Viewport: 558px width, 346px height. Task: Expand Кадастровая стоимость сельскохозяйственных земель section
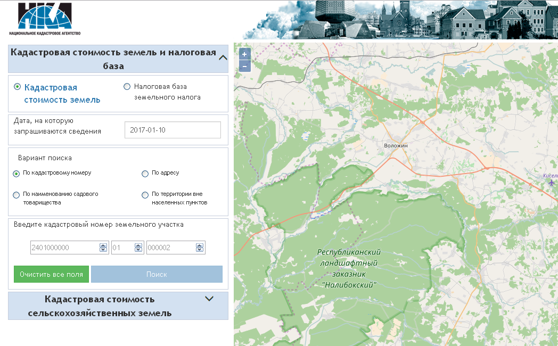(x=209, y=299)
